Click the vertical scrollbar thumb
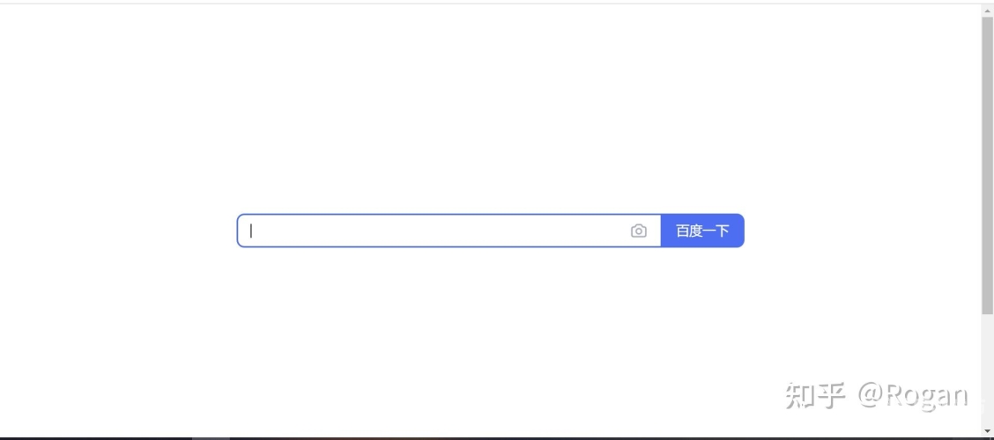 tap(987, 163)
